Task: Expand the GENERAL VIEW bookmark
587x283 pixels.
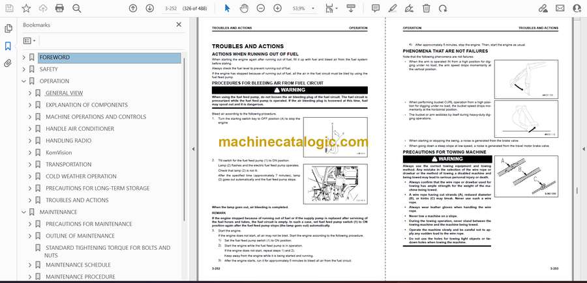Action: tap(30, 93)
